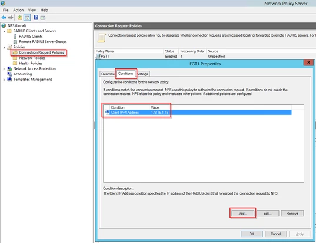Click the Client IPv4 Address condition icon
Image resolution: width=316 pixels, height=243 pixels.
pos(107,112)
